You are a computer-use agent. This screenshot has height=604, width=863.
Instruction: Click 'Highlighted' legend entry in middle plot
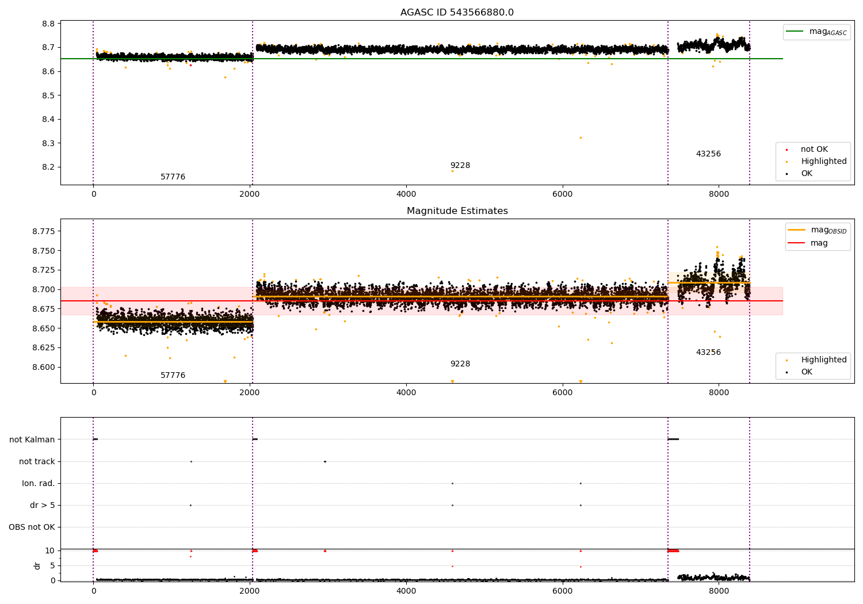point(816,360)
